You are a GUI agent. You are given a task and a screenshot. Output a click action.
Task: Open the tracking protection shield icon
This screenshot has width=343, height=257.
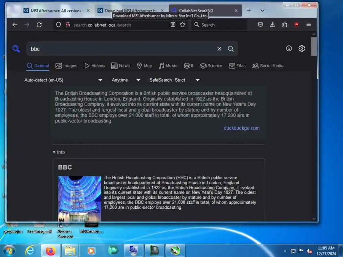pyautogui.click(x=58, y=25)
